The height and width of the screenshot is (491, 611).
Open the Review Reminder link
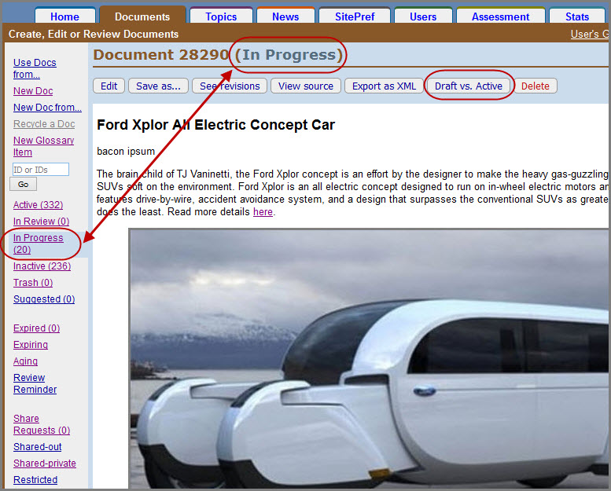pyautogui.click(x=35, y=383)
